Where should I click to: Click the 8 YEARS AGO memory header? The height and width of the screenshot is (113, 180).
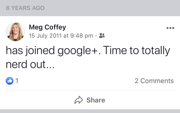[x=25, y=8]
